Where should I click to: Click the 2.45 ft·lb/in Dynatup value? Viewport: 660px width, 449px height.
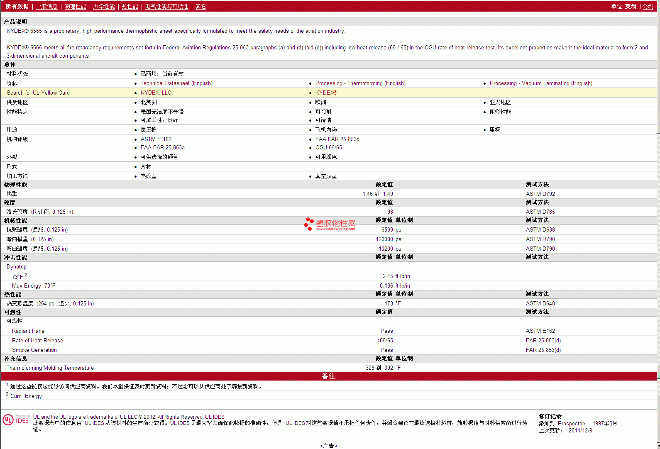point(396,276)
